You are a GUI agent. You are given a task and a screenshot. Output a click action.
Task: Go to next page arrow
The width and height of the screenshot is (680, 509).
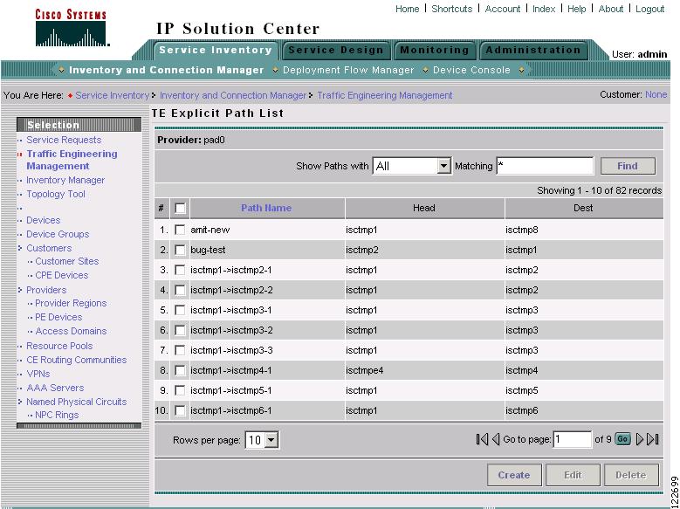tap(640, 439)
